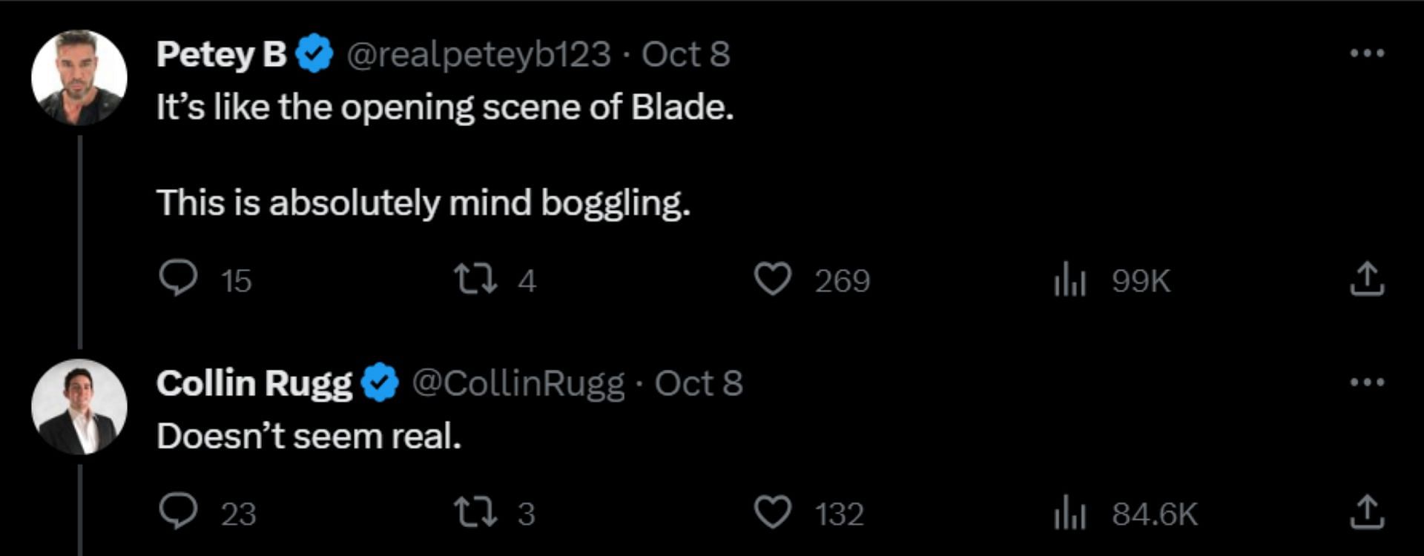Reply to Collin Rugg's tweet
Image resolution: width=1424 pixels, height=556 pixels.
tap(179, 512)
